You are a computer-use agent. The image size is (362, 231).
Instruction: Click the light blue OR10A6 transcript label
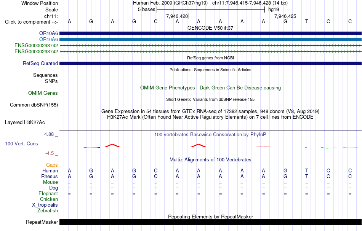click(48, 40)
